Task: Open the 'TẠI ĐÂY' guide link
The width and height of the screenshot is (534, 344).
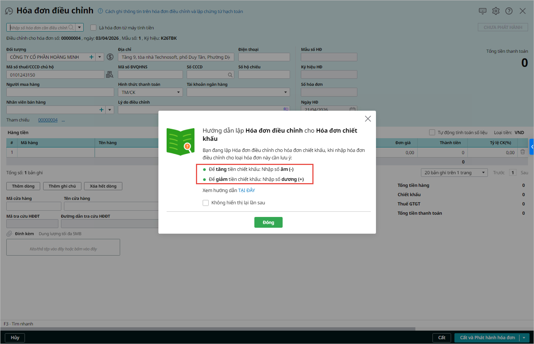Action: point(247,190)
